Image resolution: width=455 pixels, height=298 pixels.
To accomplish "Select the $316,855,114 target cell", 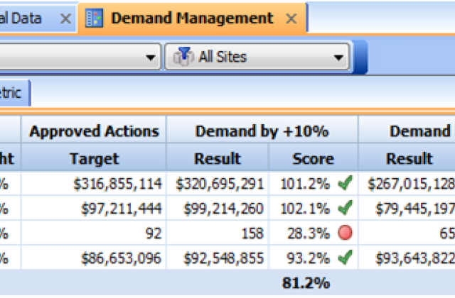I will point(117,184).
